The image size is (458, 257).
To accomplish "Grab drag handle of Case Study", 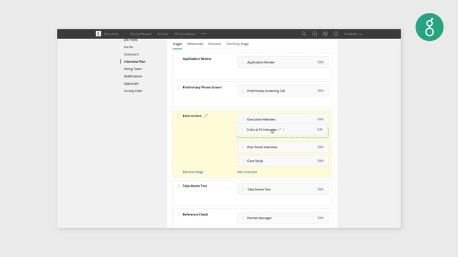I will point(242,161).
